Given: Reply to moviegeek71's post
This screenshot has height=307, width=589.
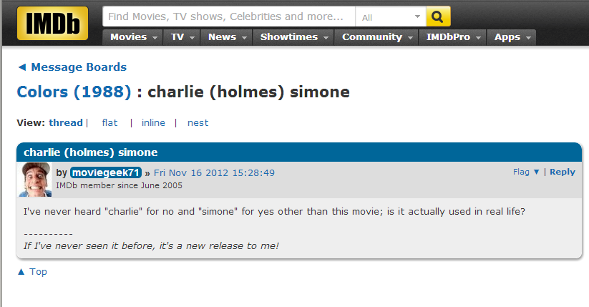Looking at the screenshot, I should click(563, 172).
